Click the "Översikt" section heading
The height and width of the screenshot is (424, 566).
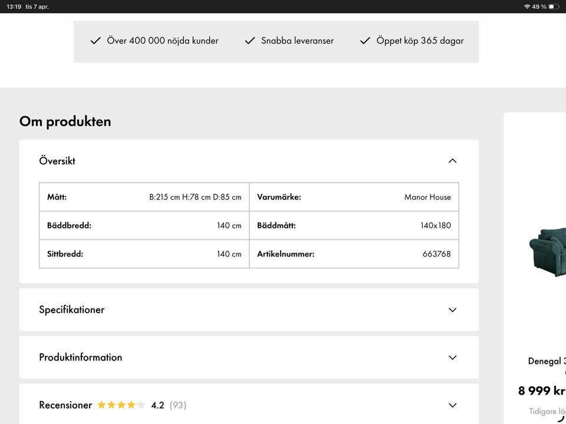(x=57, y=161)
